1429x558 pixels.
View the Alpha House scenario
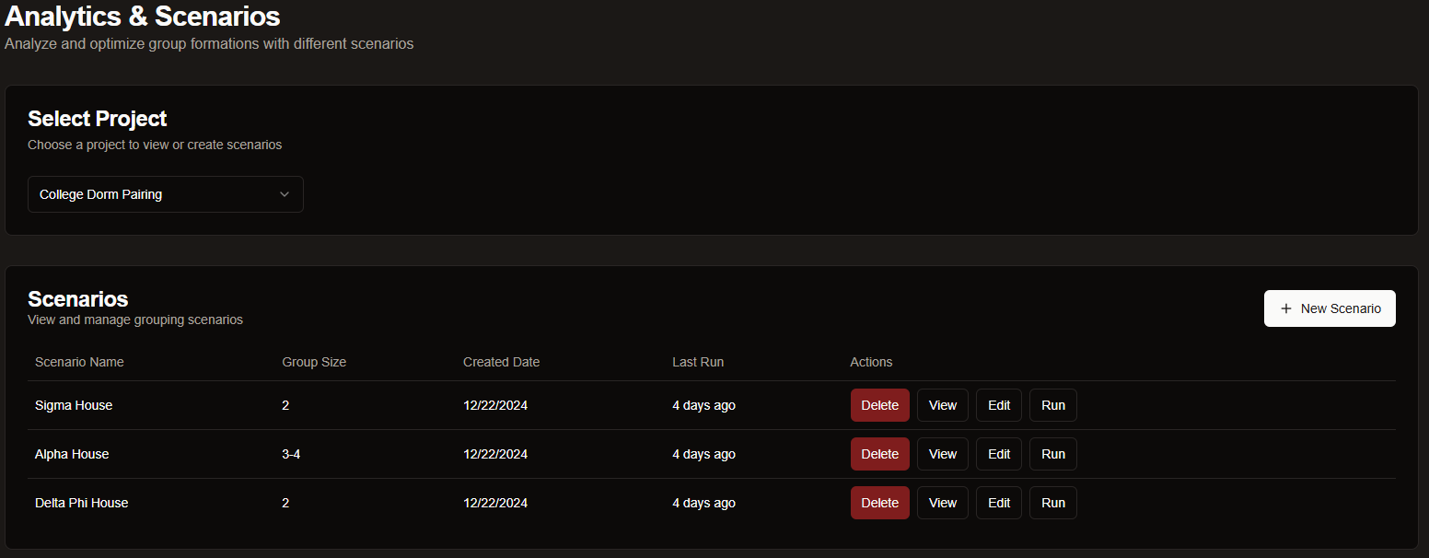pos(942,453)
